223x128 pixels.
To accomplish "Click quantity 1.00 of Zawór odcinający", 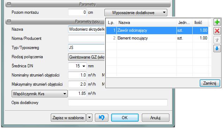I will coord(200,30).
